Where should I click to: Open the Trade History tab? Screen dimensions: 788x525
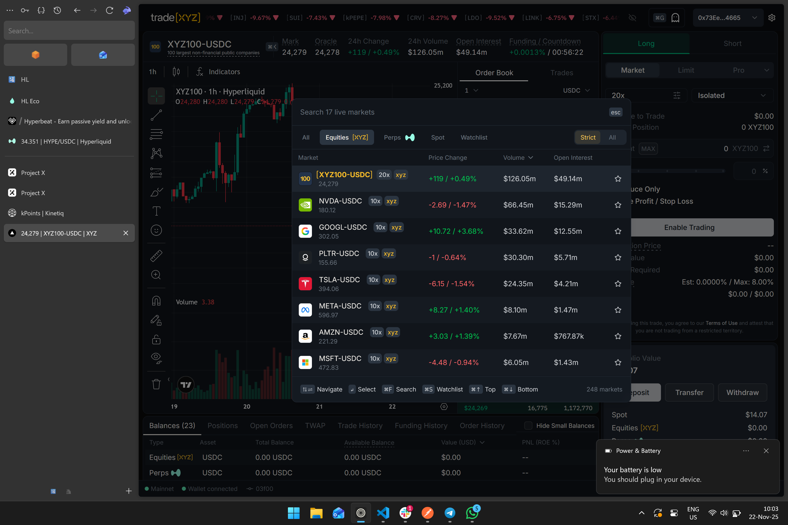click(x=360, y=426)
